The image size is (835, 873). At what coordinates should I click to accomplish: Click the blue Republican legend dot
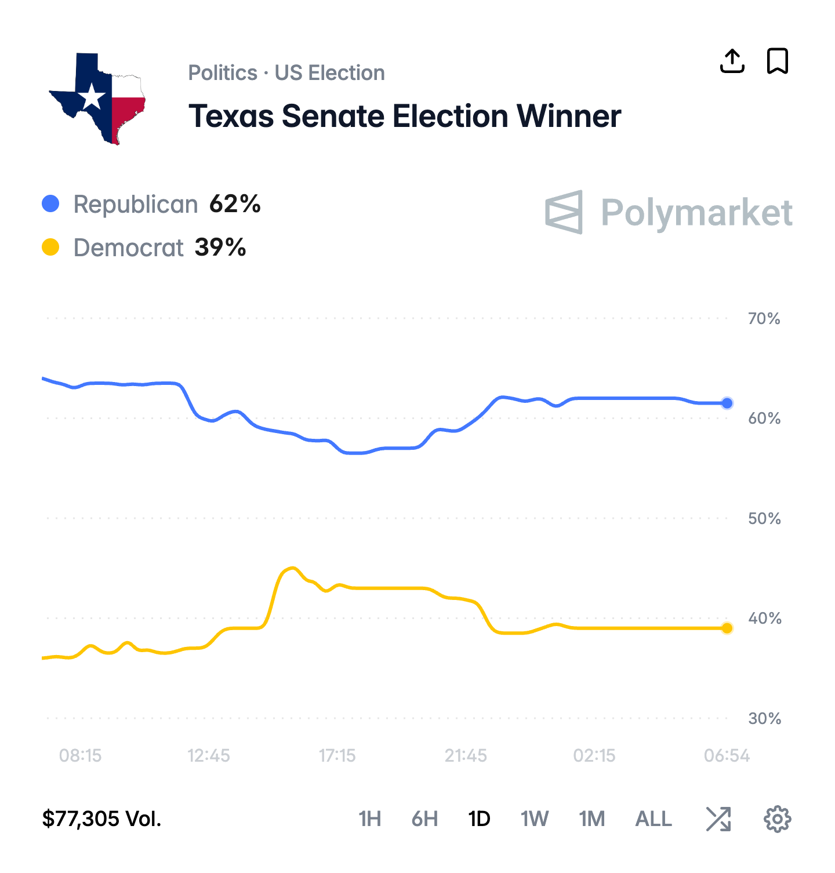pos(51,204)
